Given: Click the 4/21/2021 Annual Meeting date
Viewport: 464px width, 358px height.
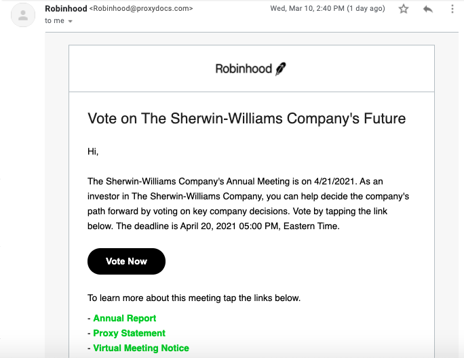Looking at the screenshot, I should (x=334, y=181).
